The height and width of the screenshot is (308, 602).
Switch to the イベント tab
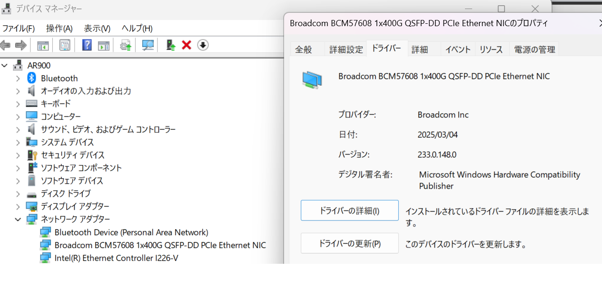click(x=458, y=49)
